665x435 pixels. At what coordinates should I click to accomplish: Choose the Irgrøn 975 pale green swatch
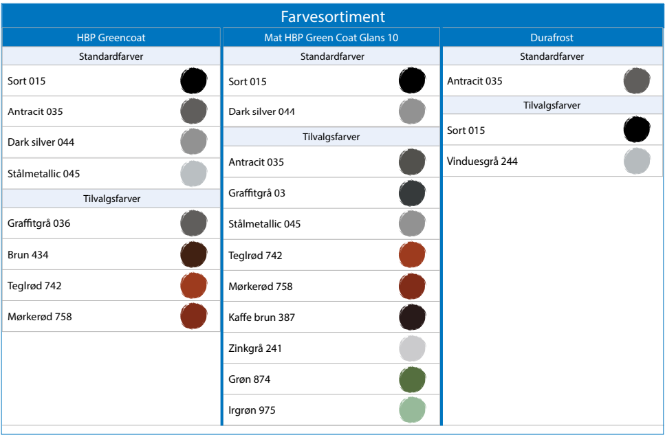[x=412, y=410]
